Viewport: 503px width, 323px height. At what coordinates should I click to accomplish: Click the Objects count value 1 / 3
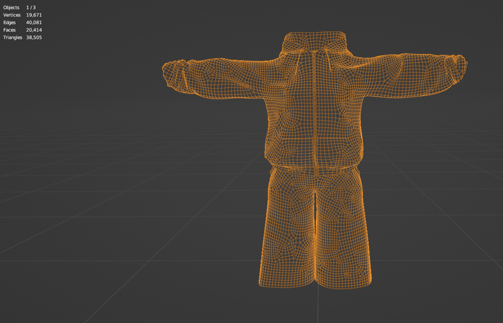tap(31, 7)
